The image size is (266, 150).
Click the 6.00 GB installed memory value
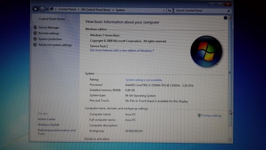point(130,90)
